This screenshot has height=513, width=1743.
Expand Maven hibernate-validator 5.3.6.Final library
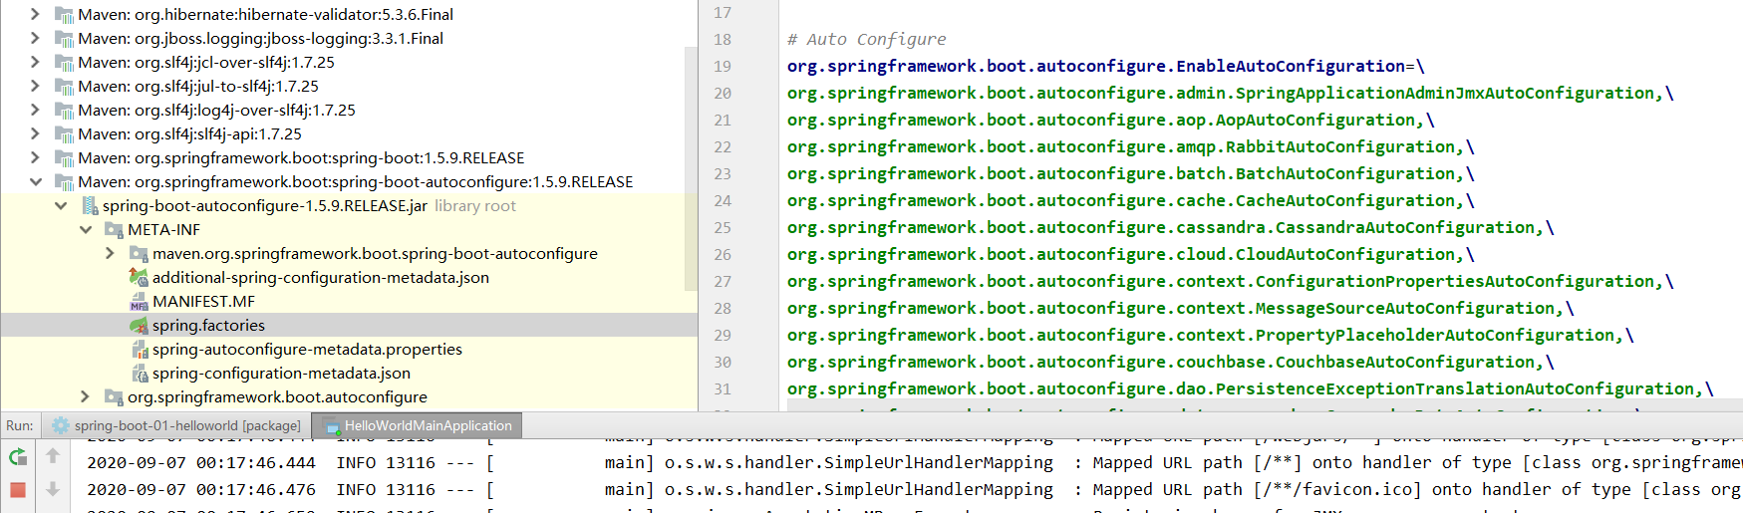pyautogui.click(x=35, y=14)
